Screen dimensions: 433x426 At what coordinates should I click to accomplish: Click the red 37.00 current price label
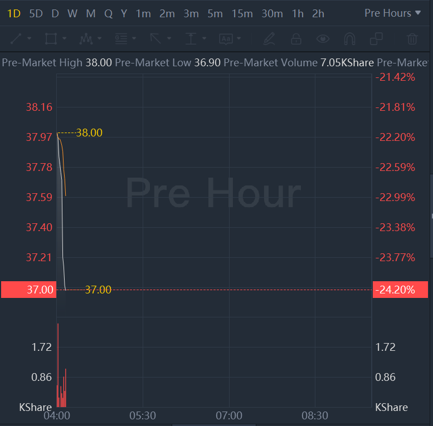click(x=28, y=290)
